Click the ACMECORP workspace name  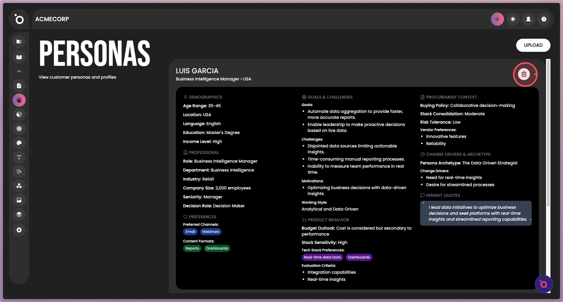pos(52,19)
